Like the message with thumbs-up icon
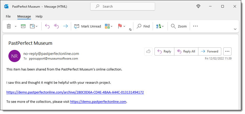The height and width of the screenshot is (114, 245). 148,51
